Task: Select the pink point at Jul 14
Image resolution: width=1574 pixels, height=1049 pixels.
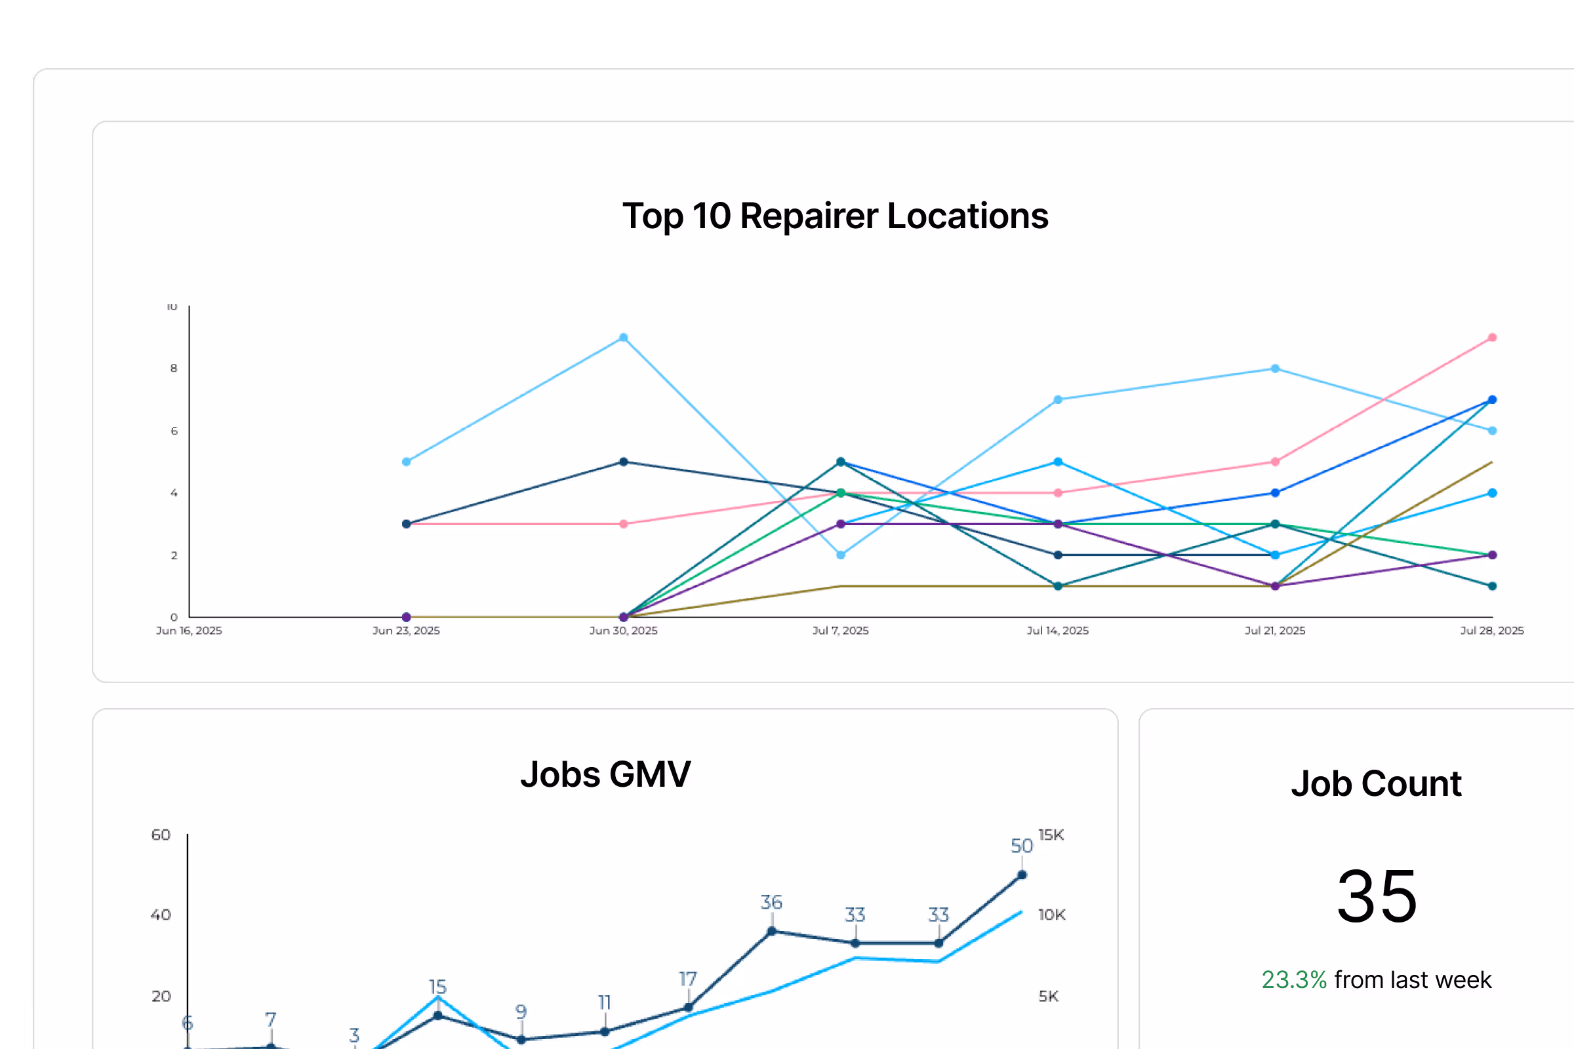Action: (1057, 493)
